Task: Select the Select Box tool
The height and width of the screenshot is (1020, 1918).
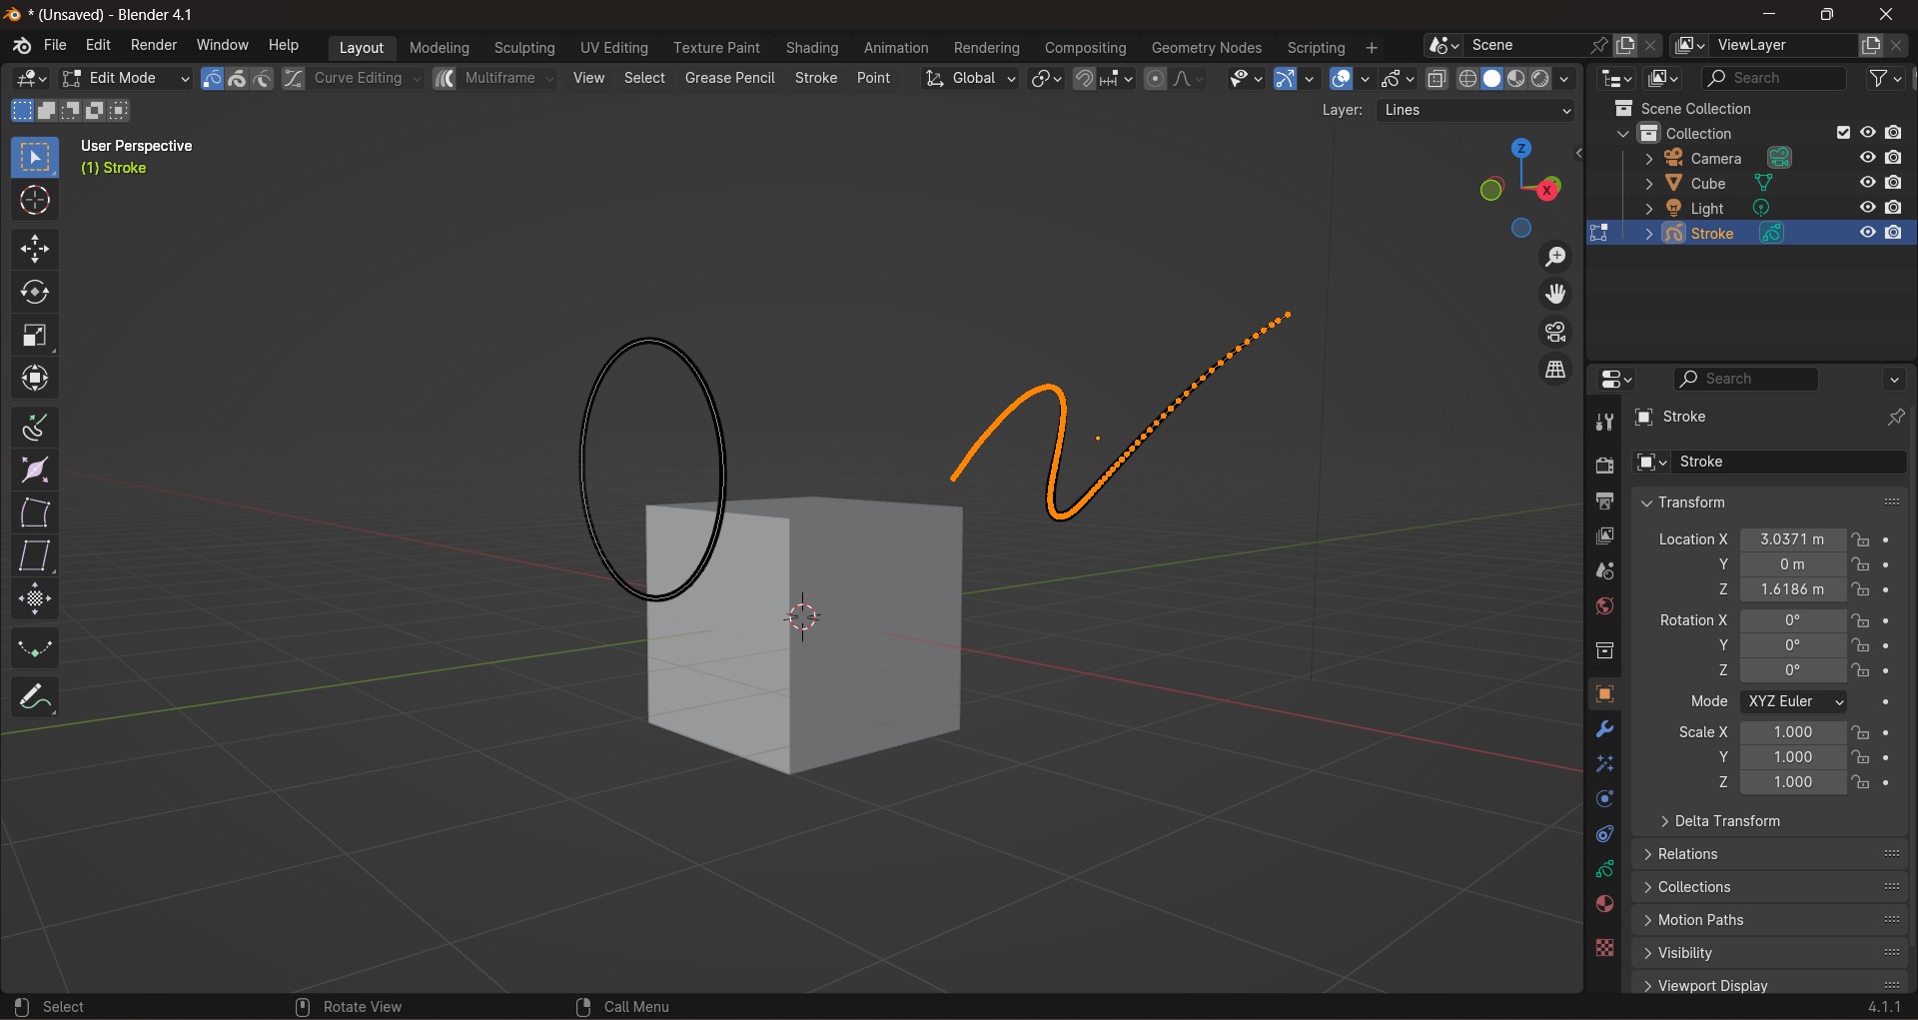Action: click(x=36, y=158)
